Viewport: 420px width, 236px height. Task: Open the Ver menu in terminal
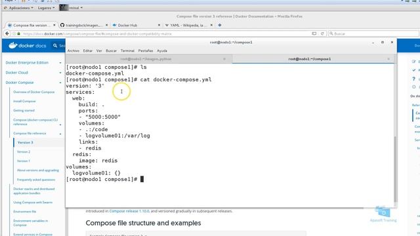pyautogui.click(x=99, y=51)
